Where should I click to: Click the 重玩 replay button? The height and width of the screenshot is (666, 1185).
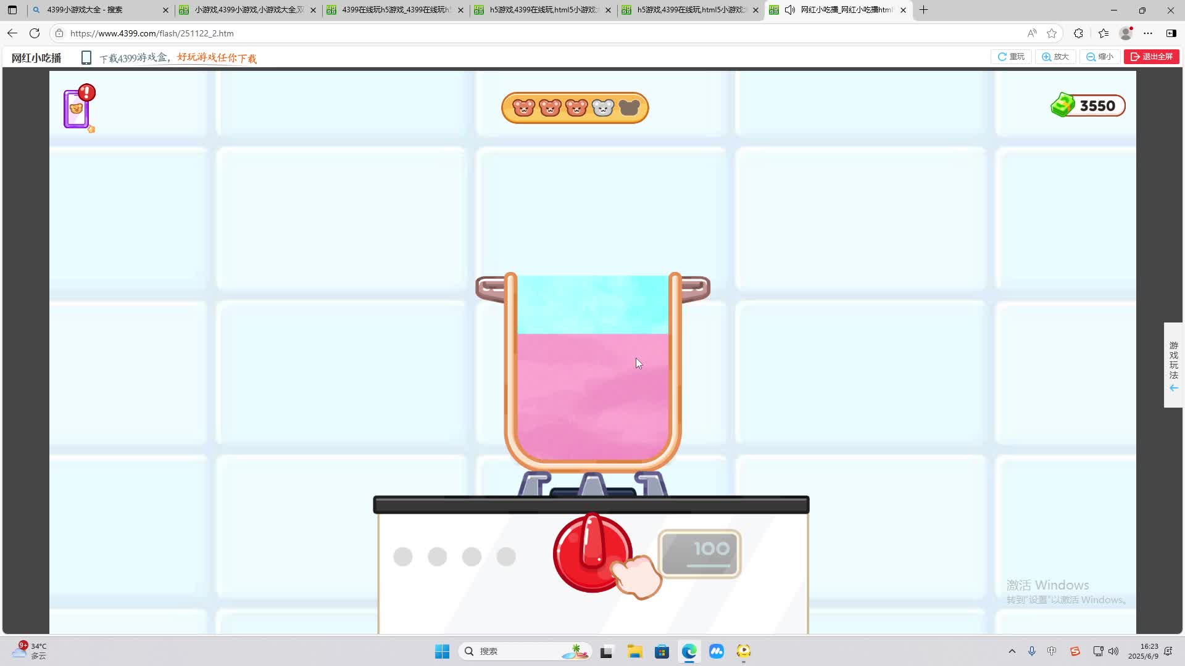pos(1011,57)
